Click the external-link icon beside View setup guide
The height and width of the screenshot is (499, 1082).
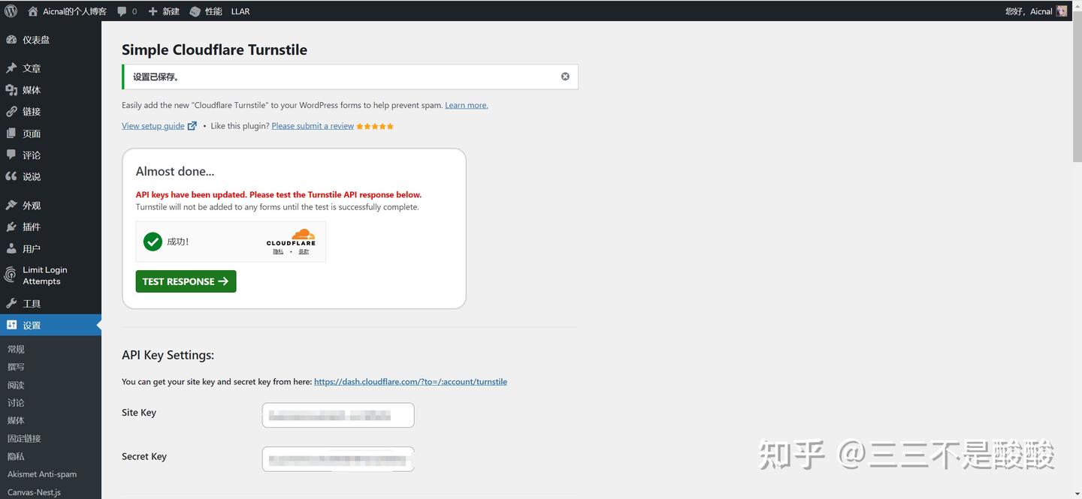(x=192, y=126)
